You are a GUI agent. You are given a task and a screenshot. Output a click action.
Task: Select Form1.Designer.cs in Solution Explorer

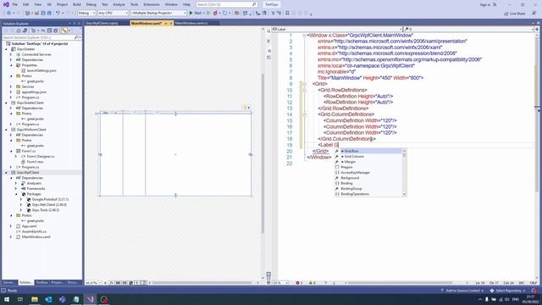41,157
